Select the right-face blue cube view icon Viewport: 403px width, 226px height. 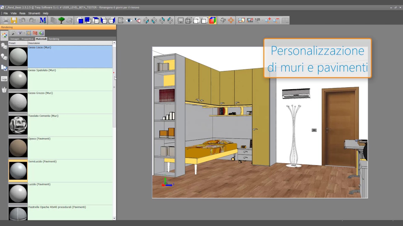[x=112, y=20]
